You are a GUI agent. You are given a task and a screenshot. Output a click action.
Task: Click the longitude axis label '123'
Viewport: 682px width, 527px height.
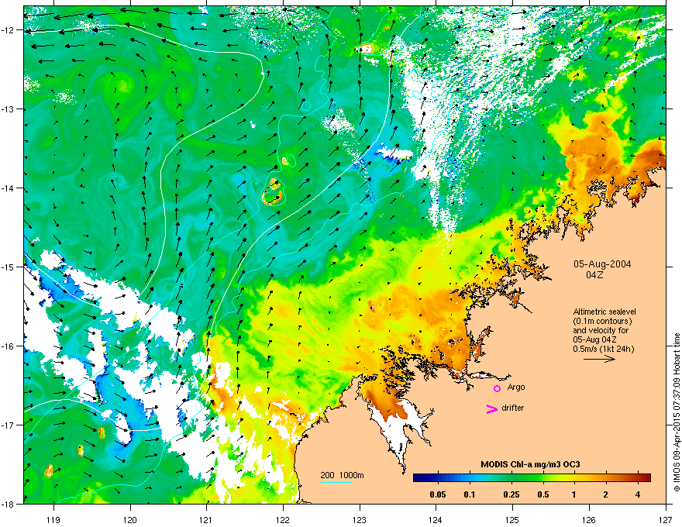pyautogui.click(x=360, y=519)
